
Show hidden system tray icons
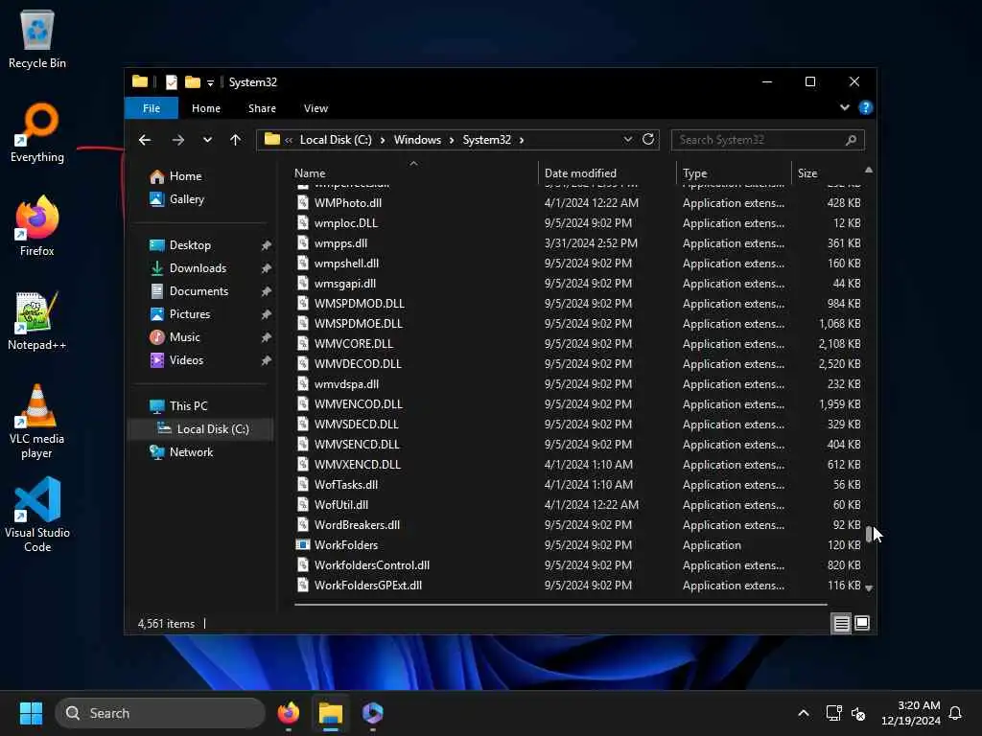coord(804,713)
